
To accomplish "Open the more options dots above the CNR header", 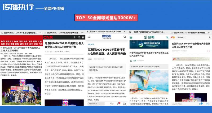I will click(82, 33).
